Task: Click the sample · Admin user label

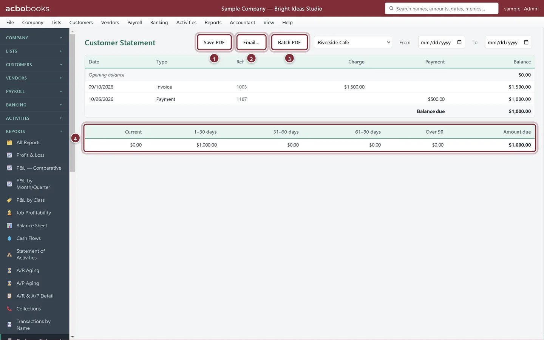Action: [521, 9]
